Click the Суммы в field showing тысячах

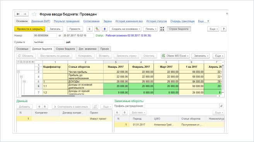click(x=49, y=42)
